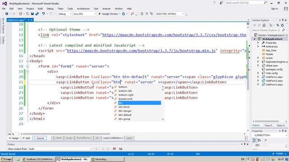Click the account icon near Sign in

pos(286,9)
